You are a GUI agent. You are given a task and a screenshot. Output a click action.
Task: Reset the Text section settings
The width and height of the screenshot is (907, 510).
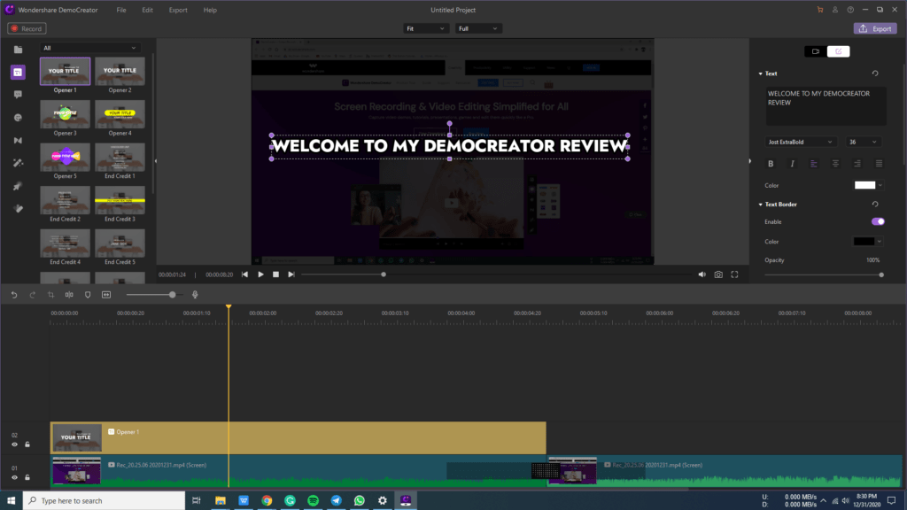(875, 73)
